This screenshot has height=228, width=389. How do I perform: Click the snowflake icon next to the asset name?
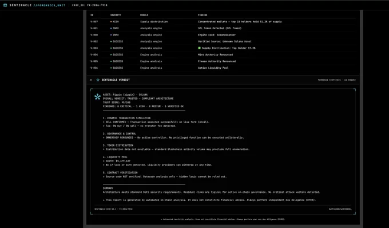pyautogui.click(x=97, y=97)
